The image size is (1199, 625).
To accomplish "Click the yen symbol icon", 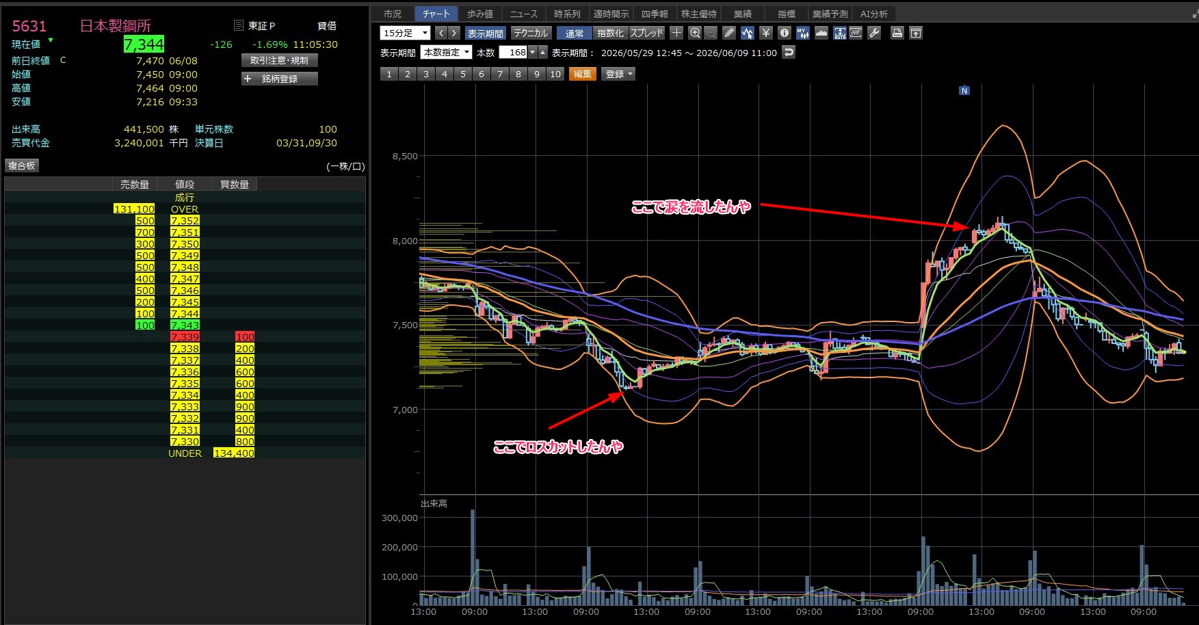I will pyautogui.click(x=766, y=33).
